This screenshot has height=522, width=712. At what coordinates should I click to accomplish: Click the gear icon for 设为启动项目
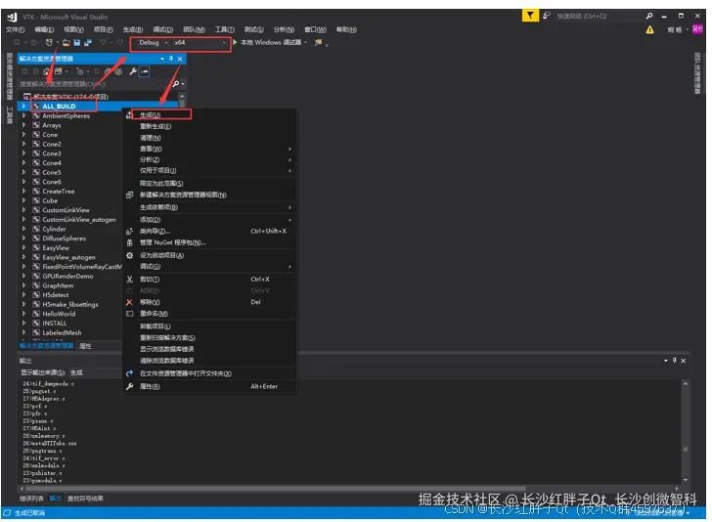(x=129, y=255)
